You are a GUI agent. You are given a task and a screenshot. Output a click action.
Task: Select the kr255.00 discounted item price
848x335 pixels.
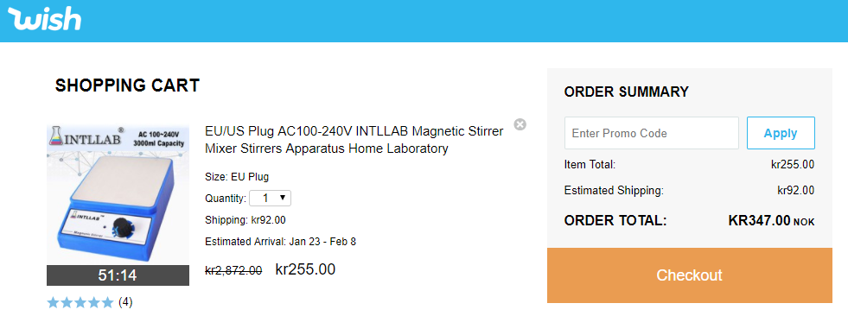click(305, 269)
